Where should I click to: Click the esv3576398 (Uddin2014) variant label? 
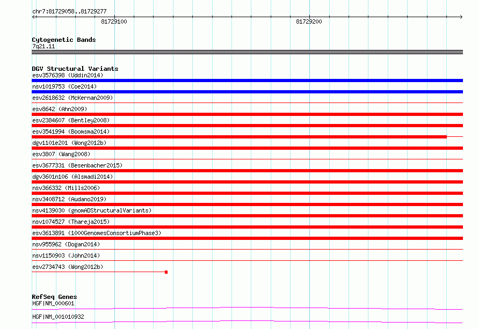68,75
